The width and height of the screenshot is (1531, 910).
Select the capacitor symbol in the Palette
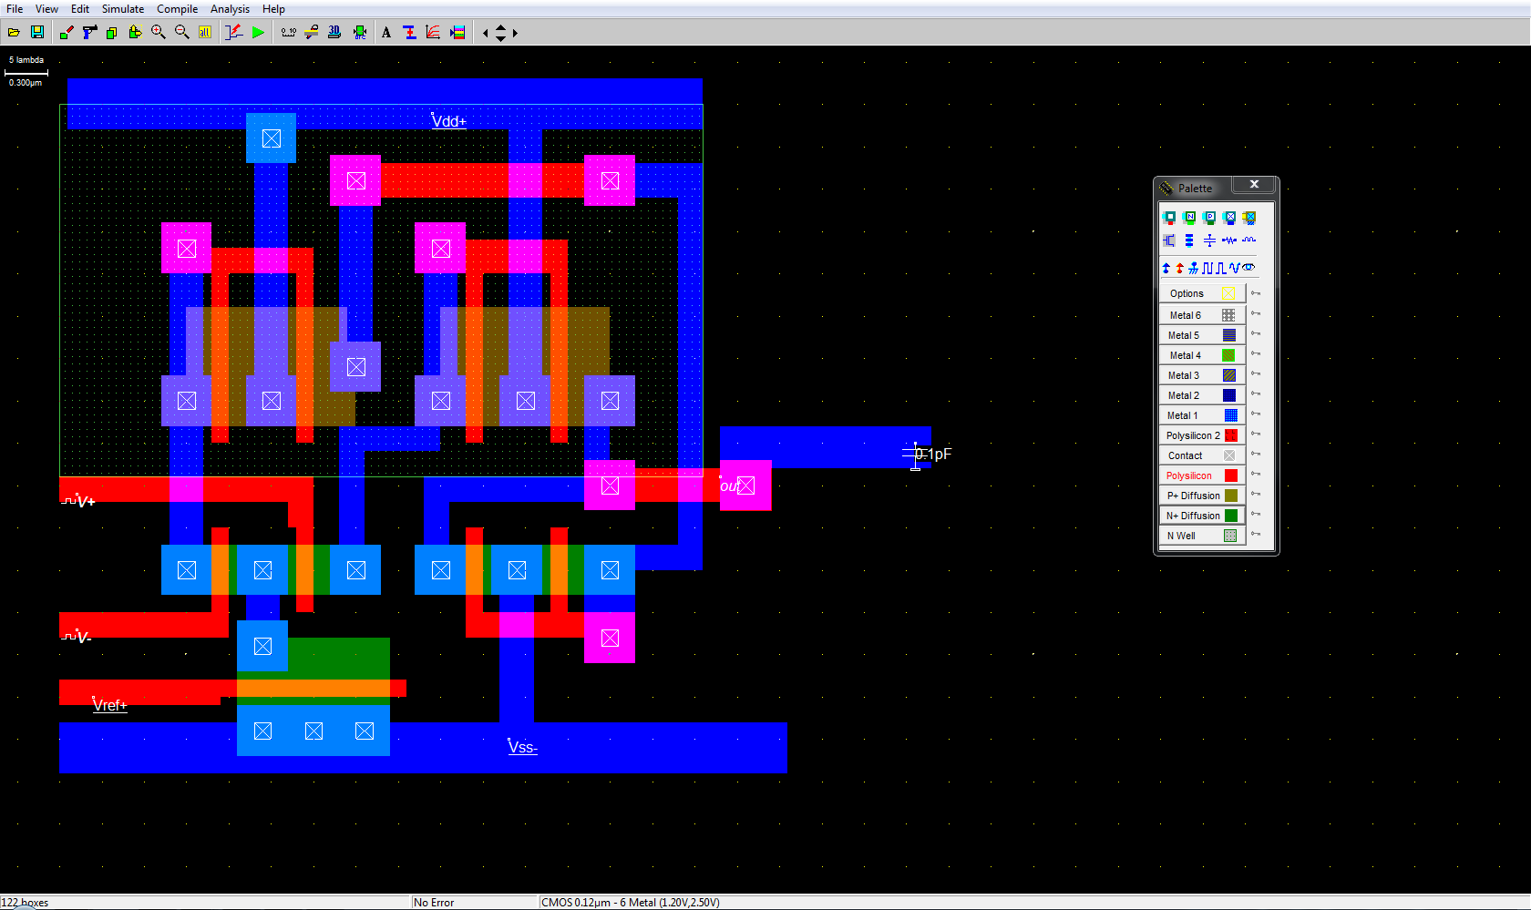pos(1209,240)
